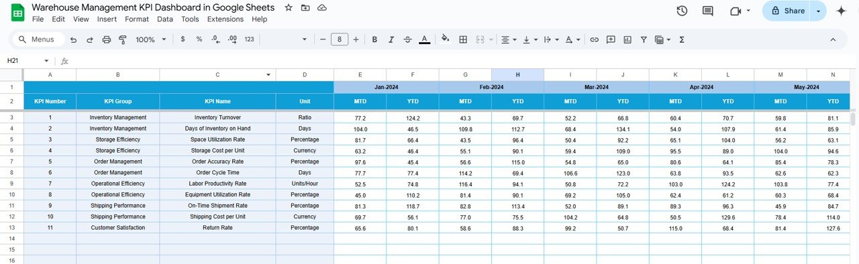
Task: Open more number formats 123 button
Action: tap(249, 40)
